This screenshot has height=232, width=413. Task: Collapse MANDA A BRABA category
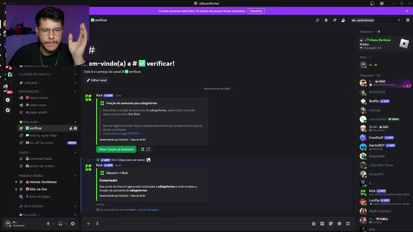[32, 176]
